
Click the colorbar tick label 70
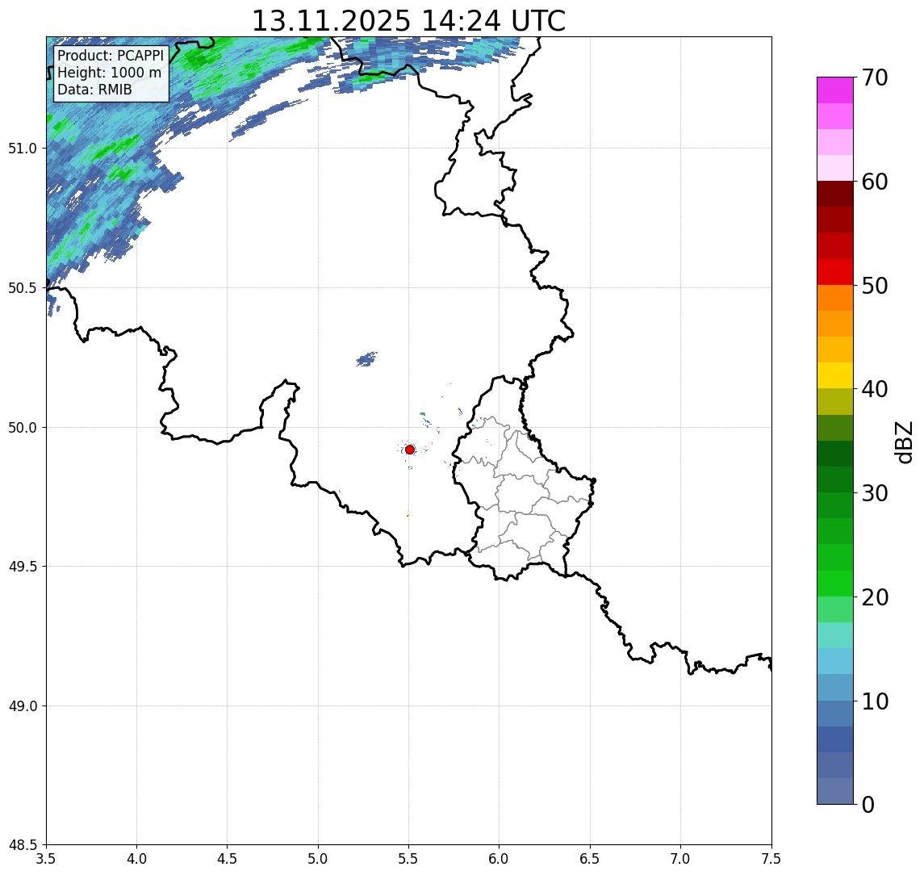tap(875, 77)
